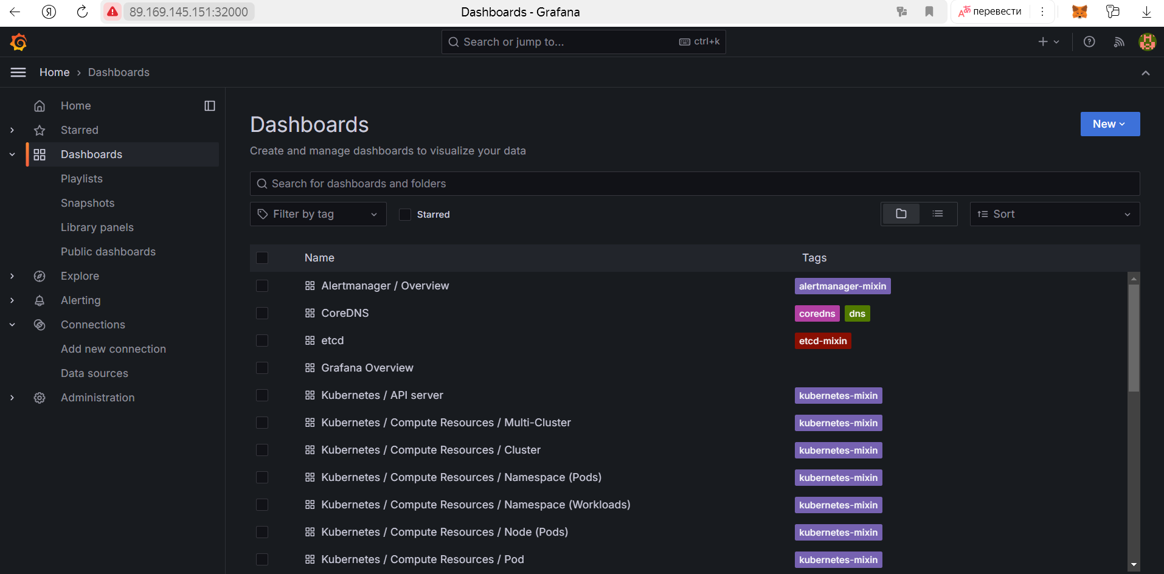Viewport: 1164px width, 574px height.
Task: Open the Alertmanager / Overview dashboard
Action: tap(385, 286)
